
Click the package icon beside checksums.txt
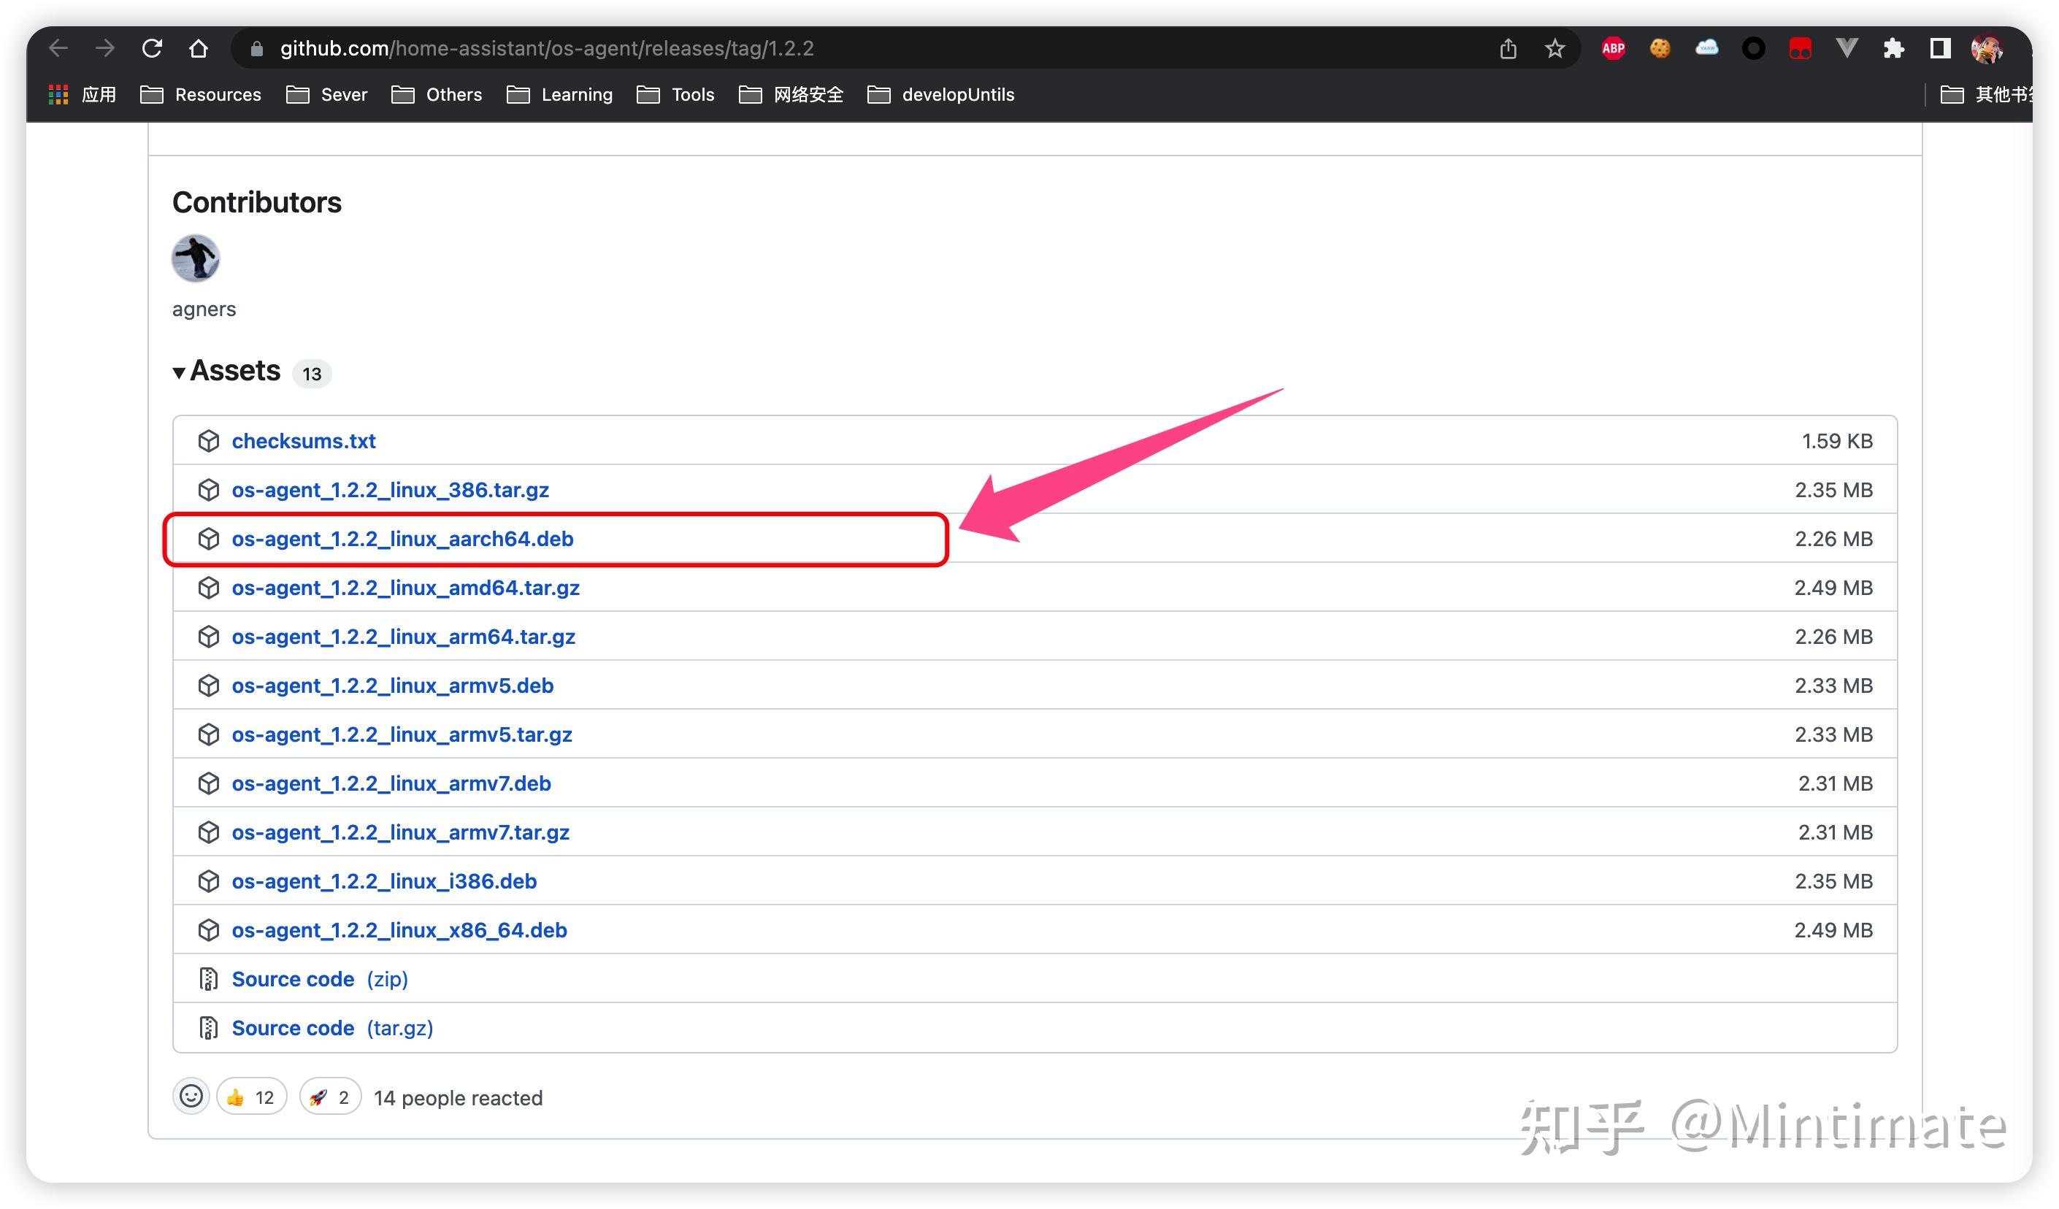coord(208,441)
